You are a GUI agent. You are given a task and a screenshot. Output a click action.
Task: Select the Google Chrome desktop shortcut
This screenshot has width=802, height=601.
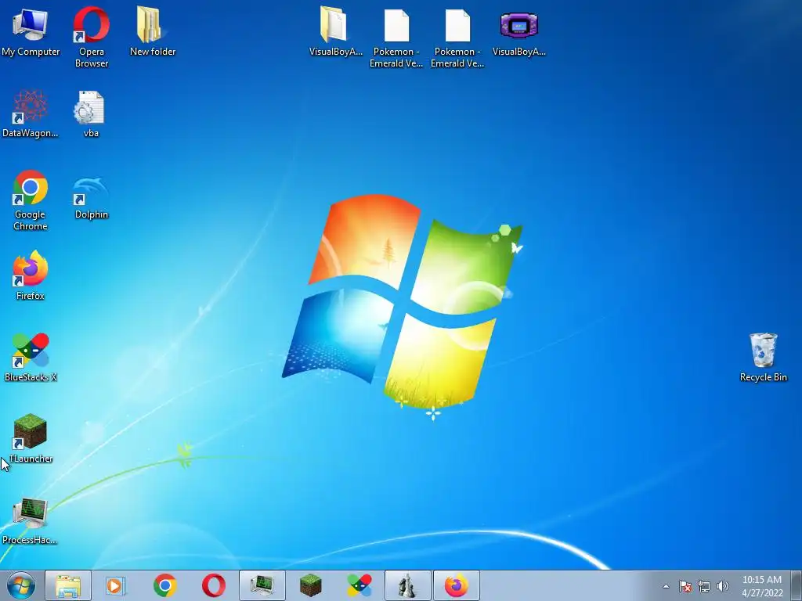[x=31, y=200]
